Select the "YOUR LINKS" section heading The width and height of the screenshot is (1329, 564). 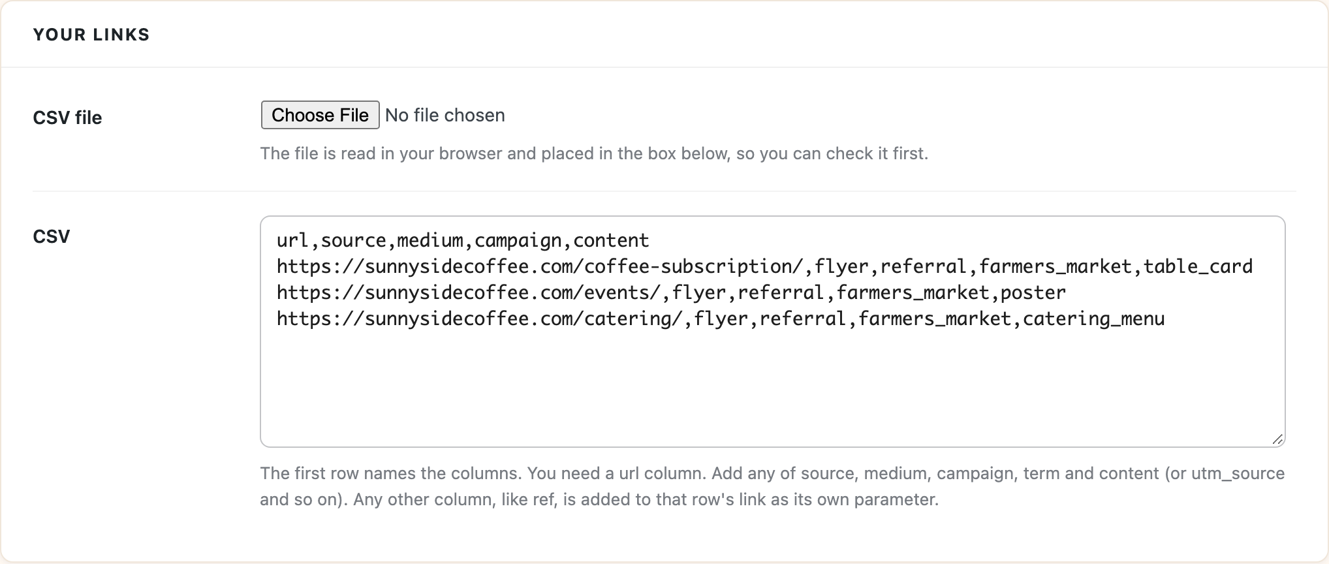coord(91,35)
